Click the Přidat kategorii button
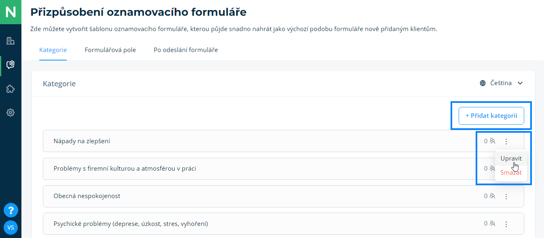Viewport: 544px width, 238px height. (491, 116)
